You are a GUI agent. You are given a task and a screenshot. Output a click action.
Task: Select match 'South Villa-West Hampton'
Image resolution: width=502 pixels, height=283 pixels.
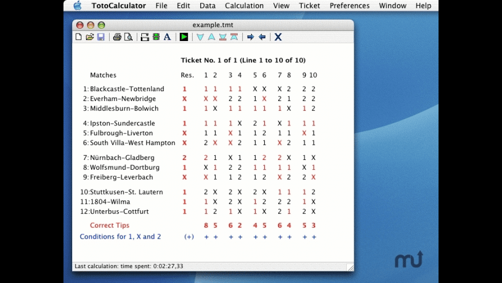pos(133,143)
